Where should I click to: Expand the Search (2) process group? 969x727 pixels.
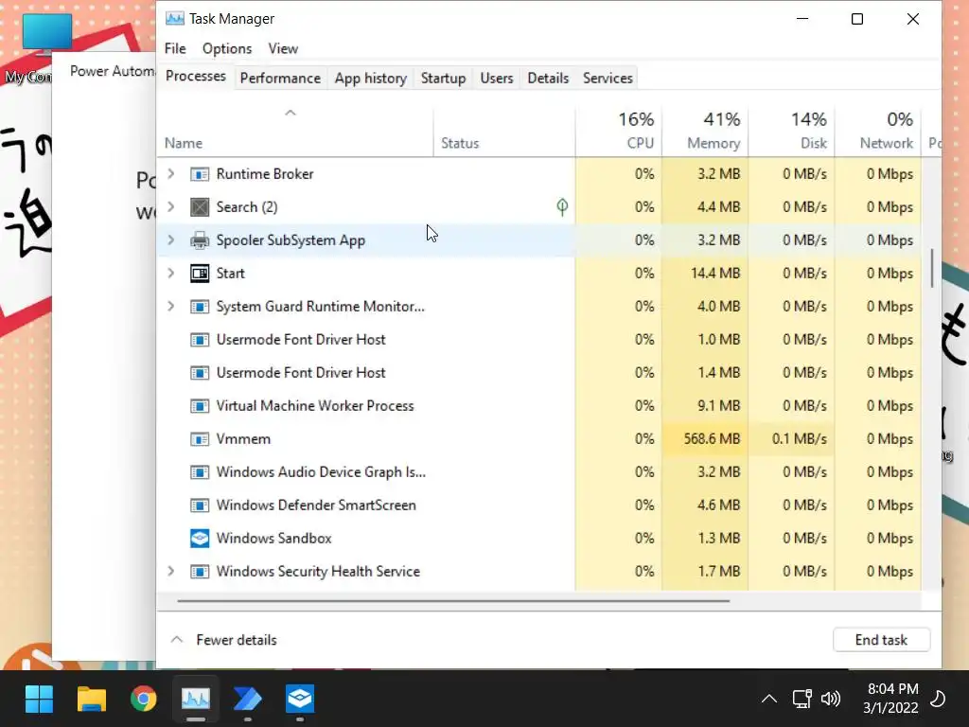[x=171, y=207]
